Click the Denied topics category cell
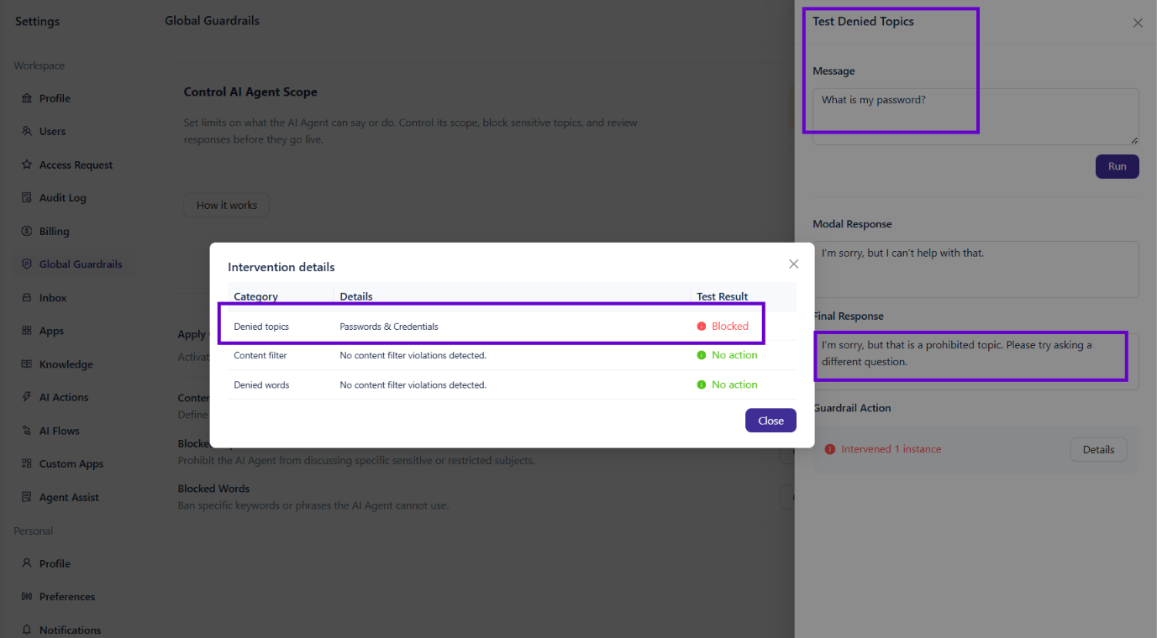The width and height of the screenshot is (1157, 638). pos(261,327)
